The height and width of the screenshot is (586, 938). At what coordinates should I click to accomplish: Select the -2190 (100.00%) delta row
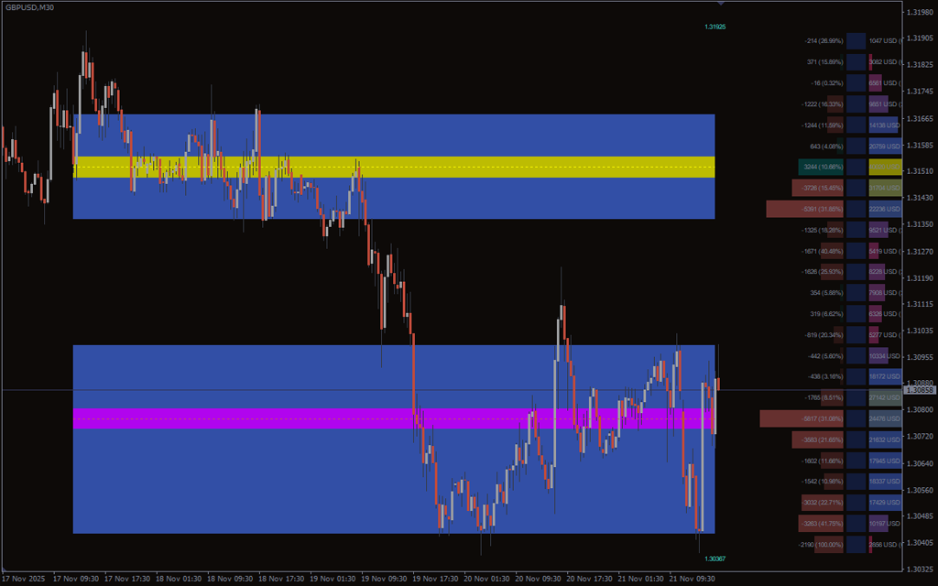[822, 545]
